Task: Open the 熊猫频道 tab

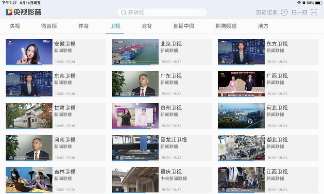Action: [226, 26]
